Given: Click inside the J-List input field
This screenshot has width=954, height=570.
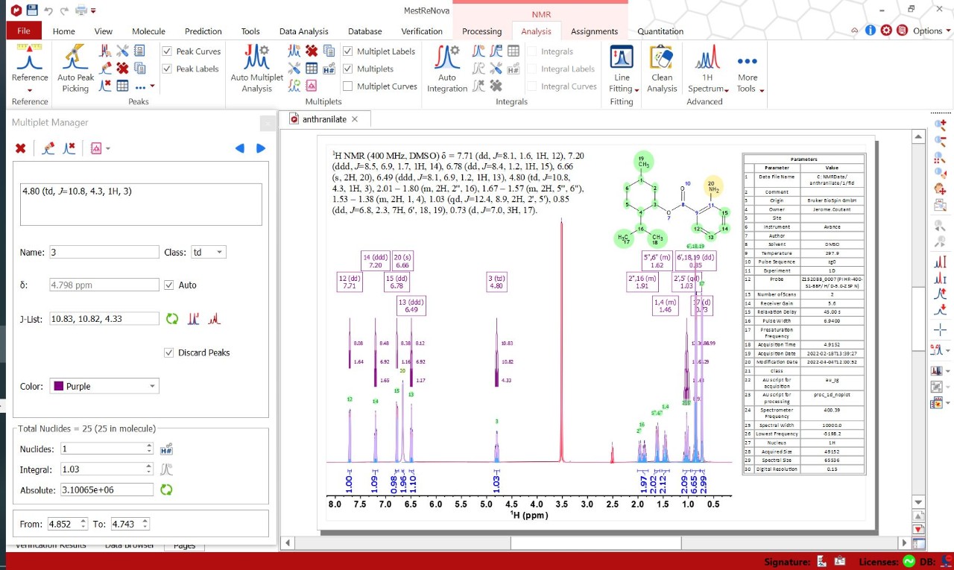Looking at the screenshot, I should coord(104,318).
